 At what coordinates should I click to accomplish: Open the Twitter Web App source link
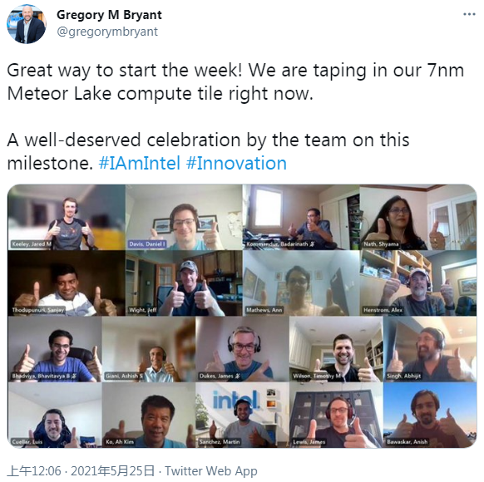211,471
